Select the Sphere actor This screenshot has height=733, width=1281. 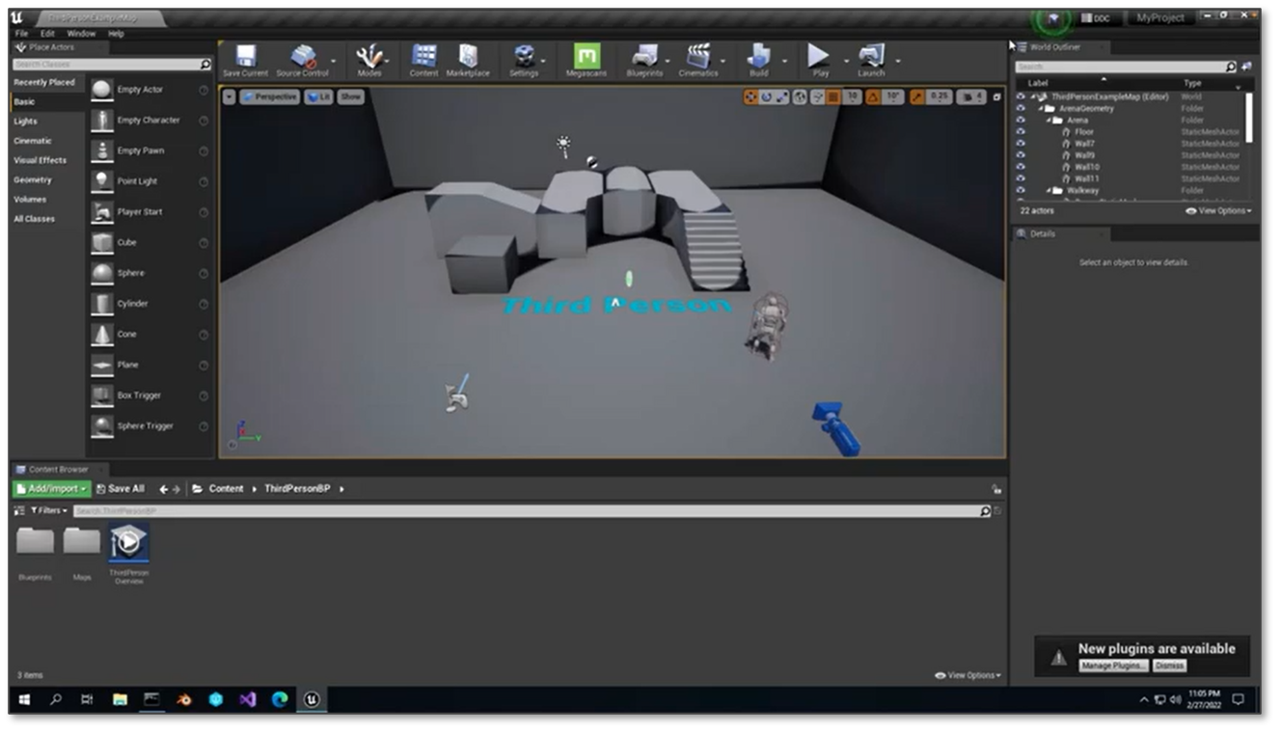click(150, 273)
